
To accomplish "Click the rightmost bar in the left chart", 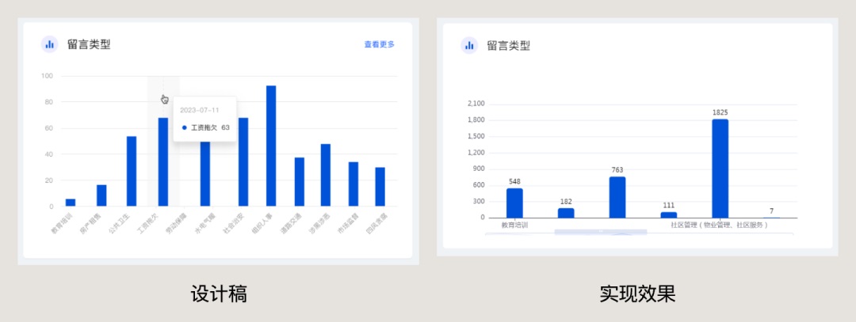I will [x=380, y=187].
